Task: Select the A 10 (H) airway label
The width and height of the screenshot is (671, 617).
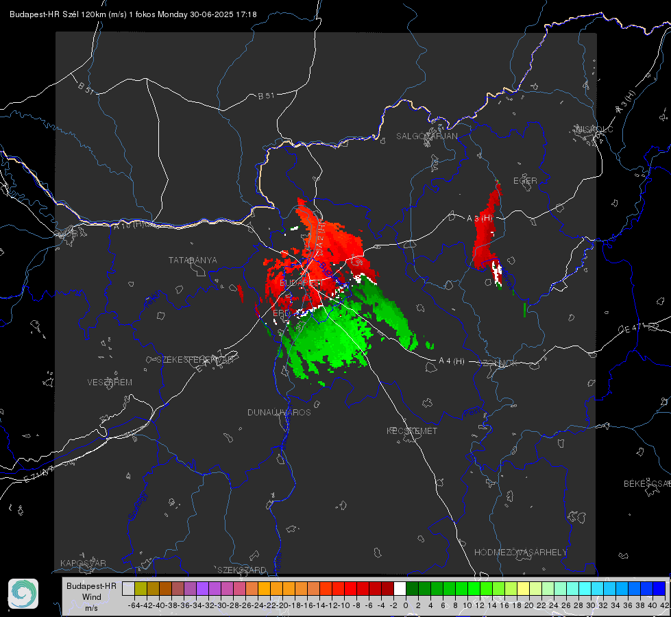Action: tap(130, 225)
